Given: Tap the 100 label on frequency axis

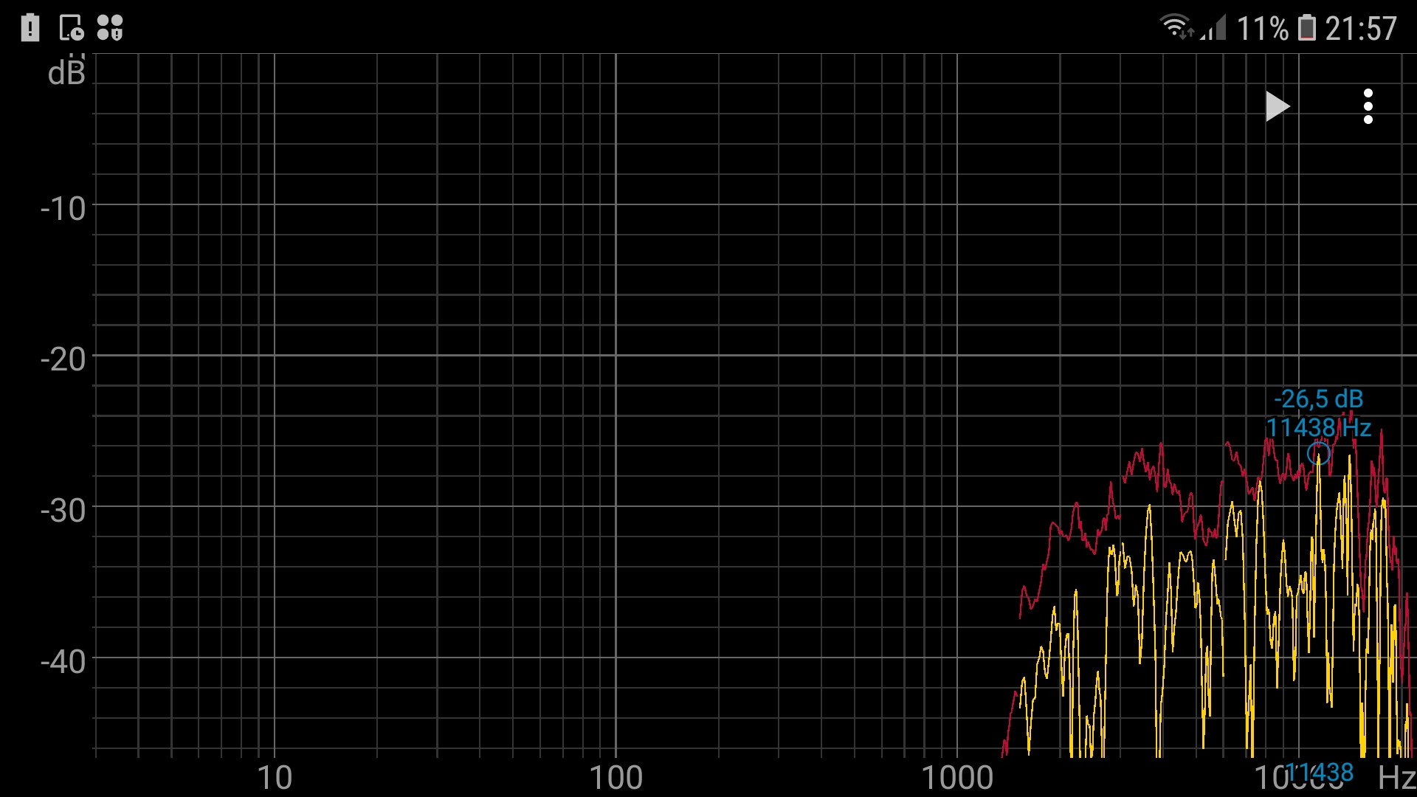Looking at the screenshot, I should point(616,778).
